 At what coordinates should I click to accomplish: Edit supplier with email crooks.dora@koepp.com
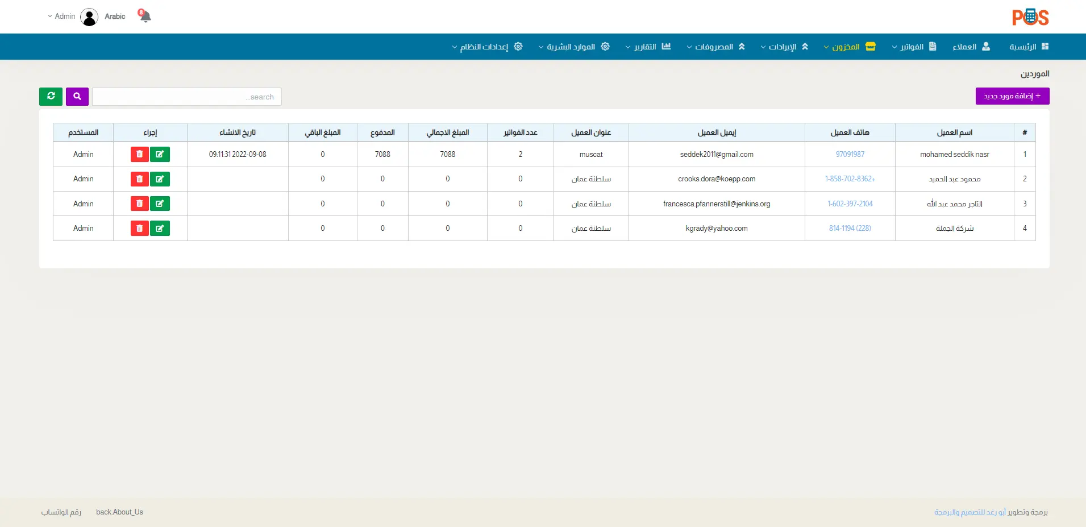(x=160, y=179)
